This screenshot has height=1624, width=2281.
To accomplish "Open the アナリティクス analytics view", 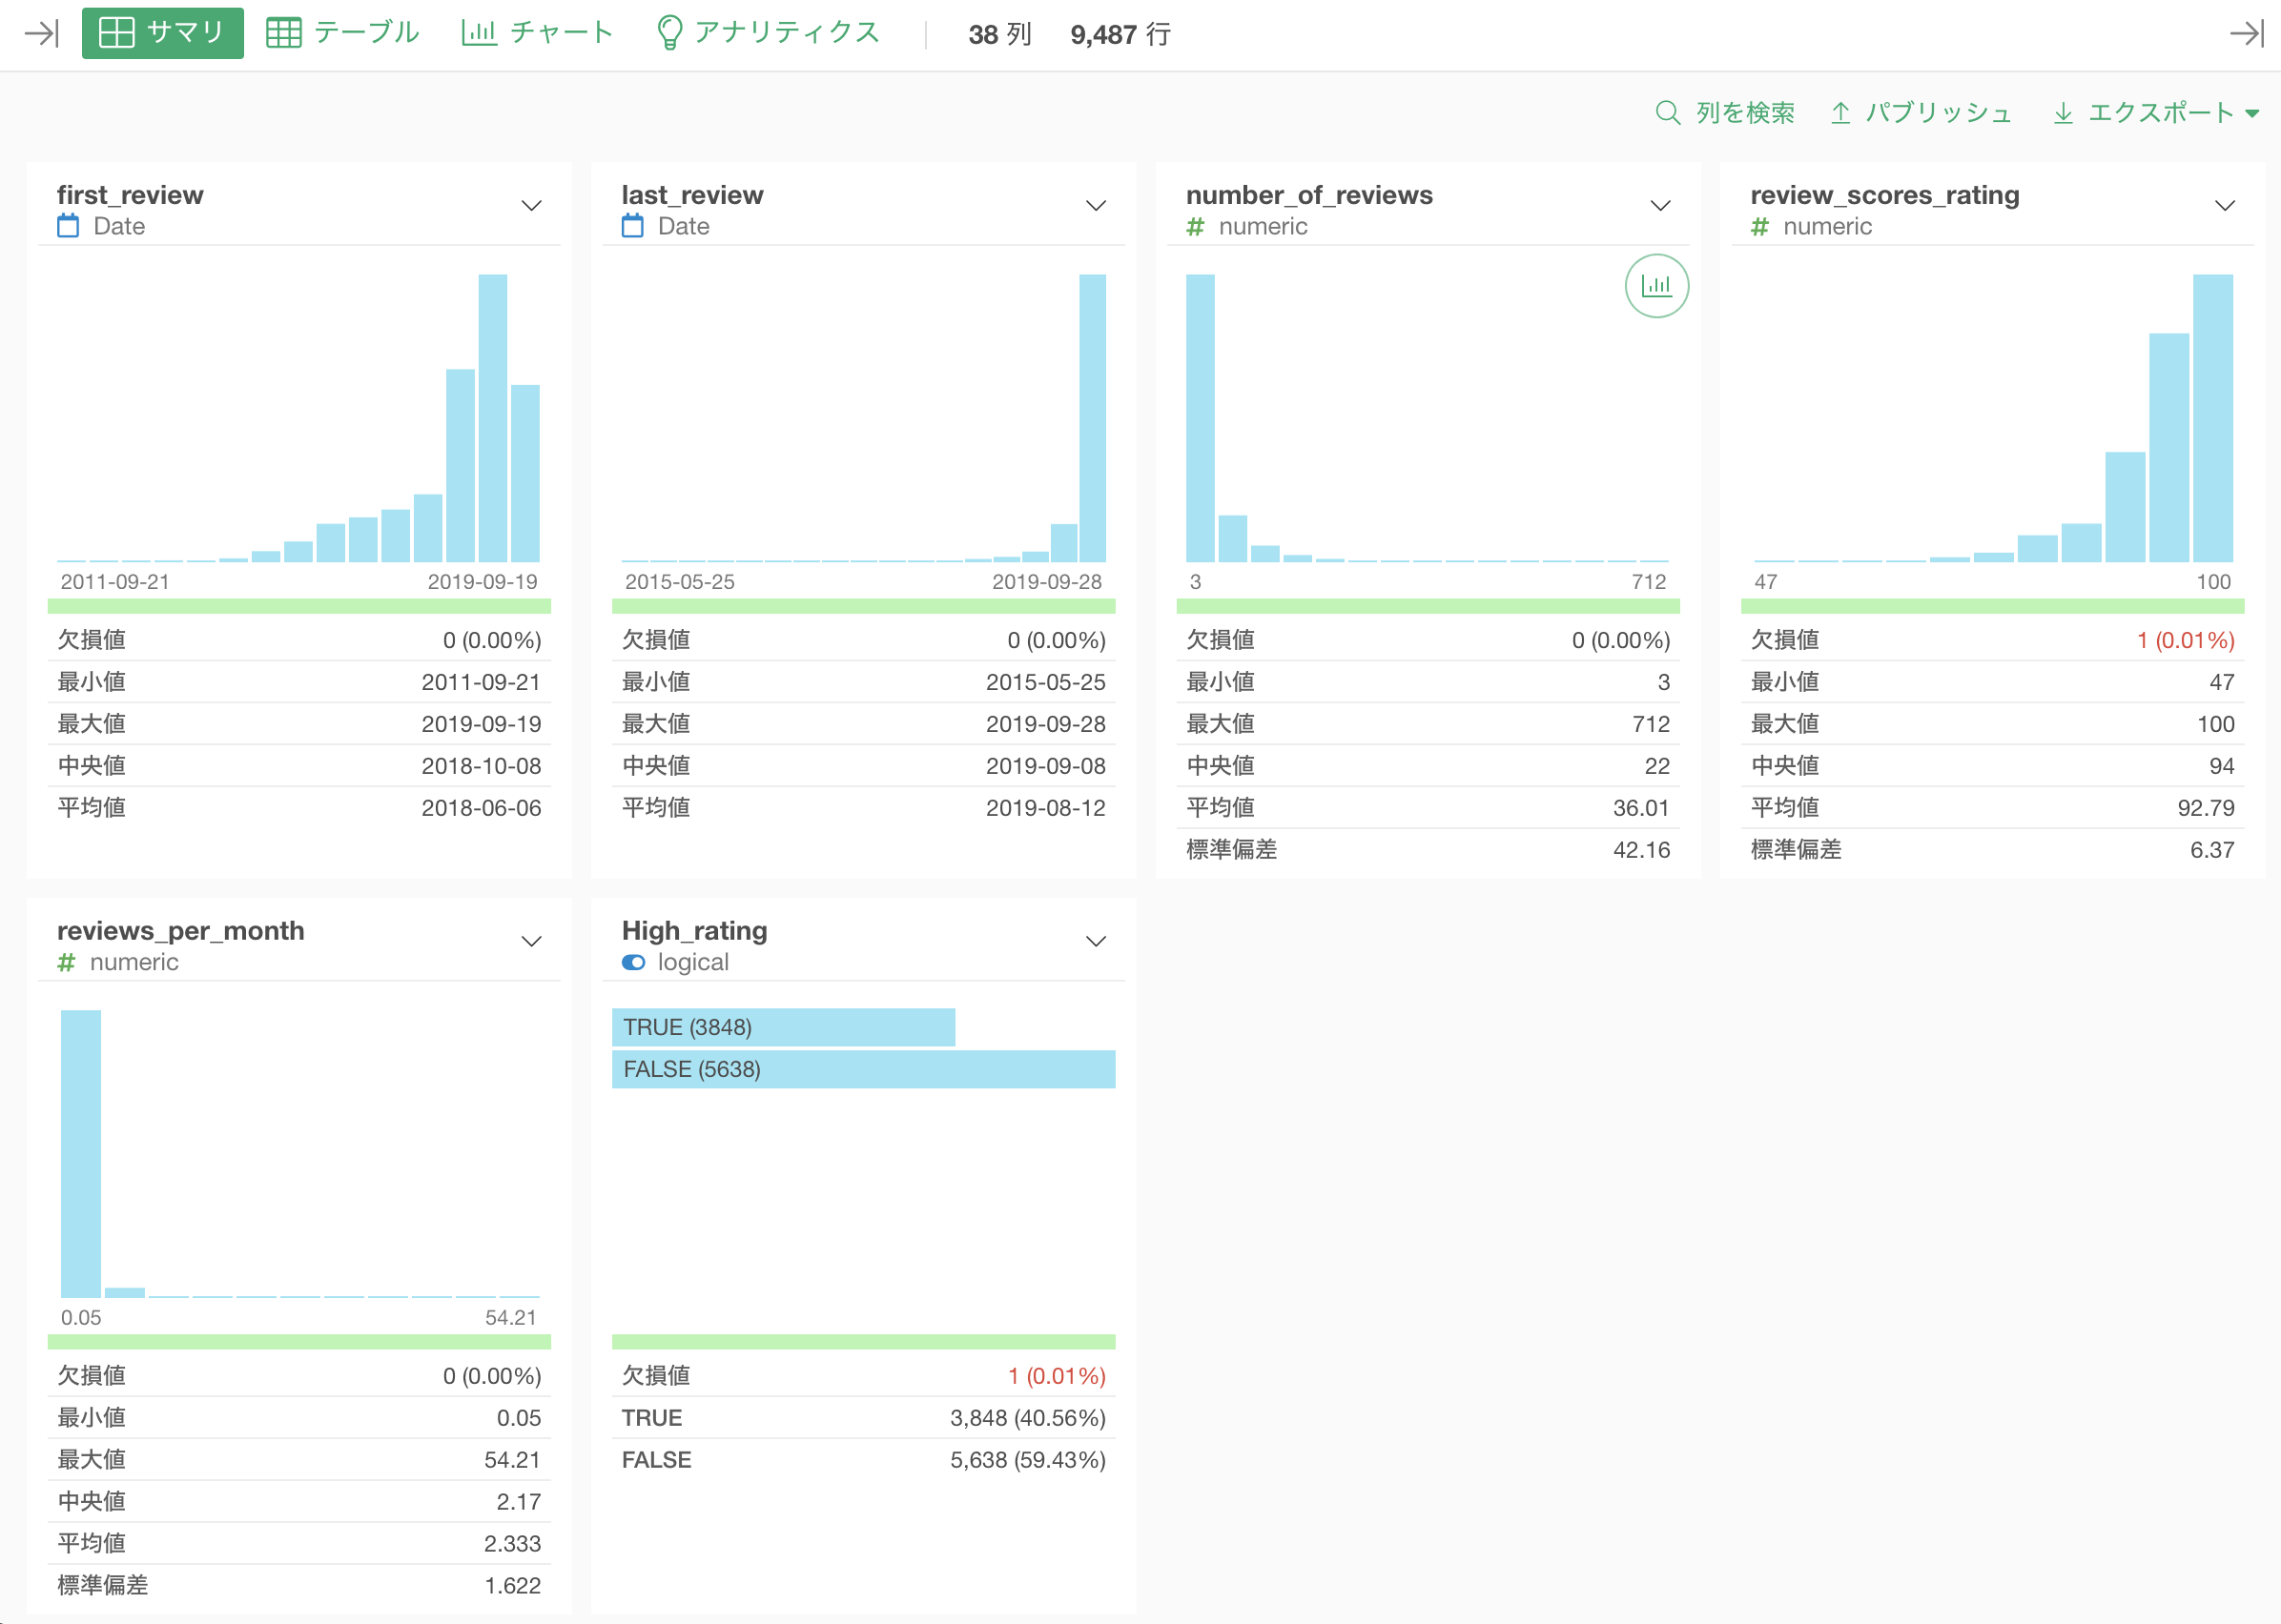I will click(x=769, y=33).
